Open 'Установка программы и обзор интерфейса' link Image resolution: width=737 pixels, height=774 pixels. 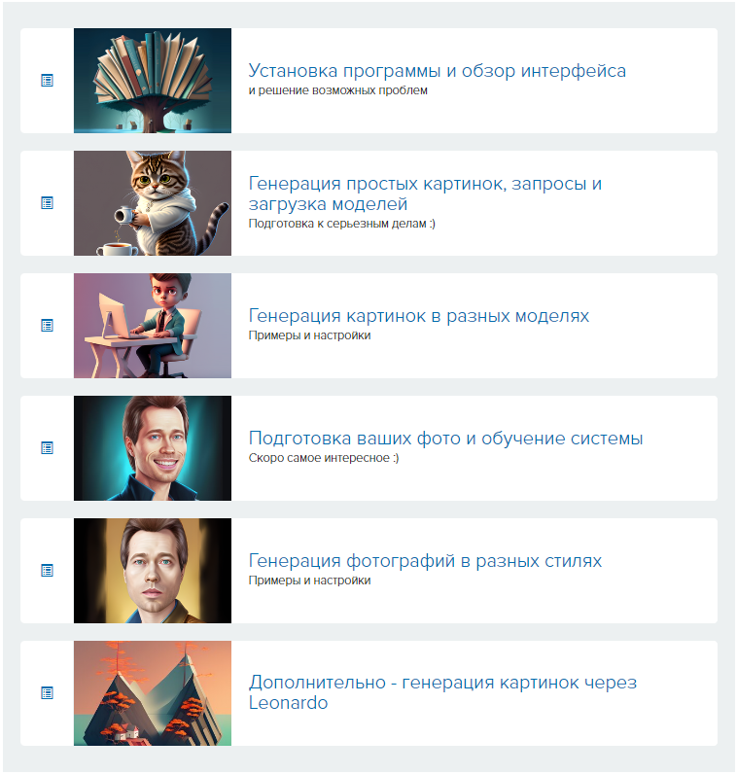[437, 71]
